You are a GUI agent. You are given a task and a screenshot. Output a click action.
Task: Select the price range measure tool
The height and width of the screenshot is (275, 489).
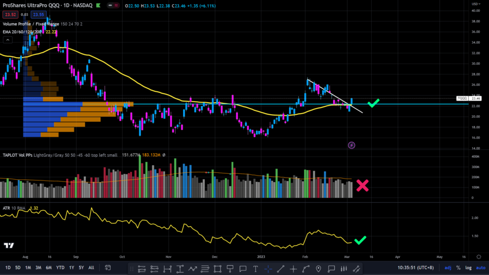(x=180, y=269)
